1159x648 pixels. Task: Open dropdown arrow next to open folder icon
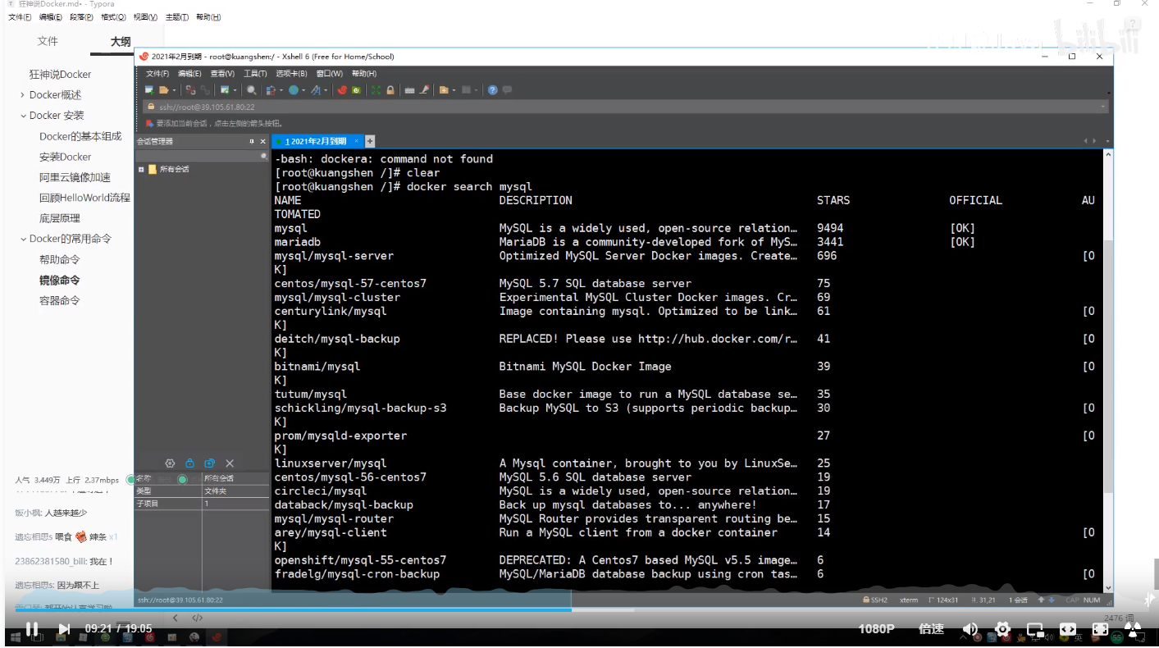coord(174,90)
